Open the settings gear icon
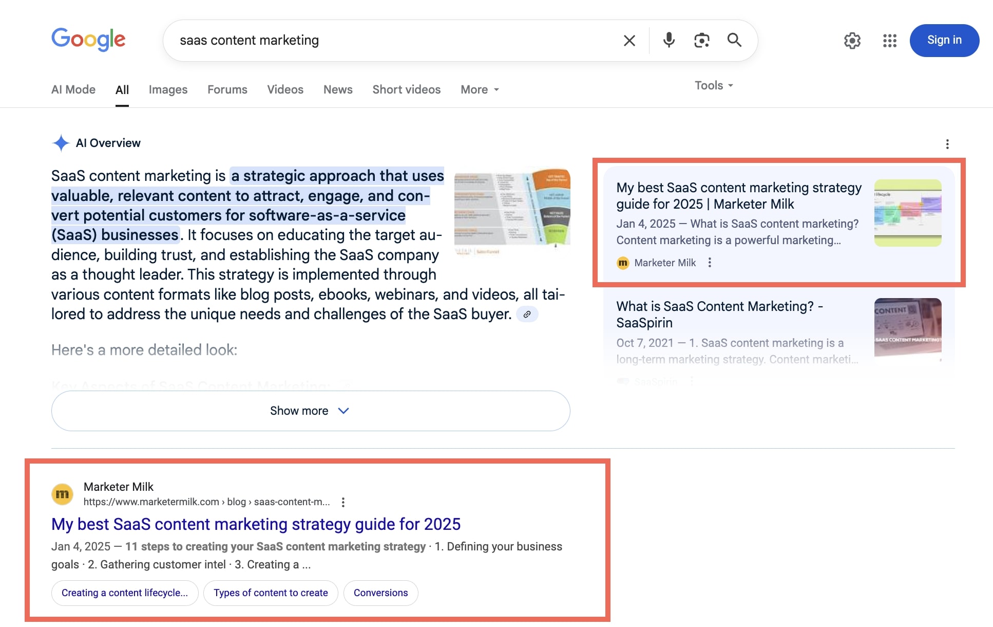 coord(852,41)
